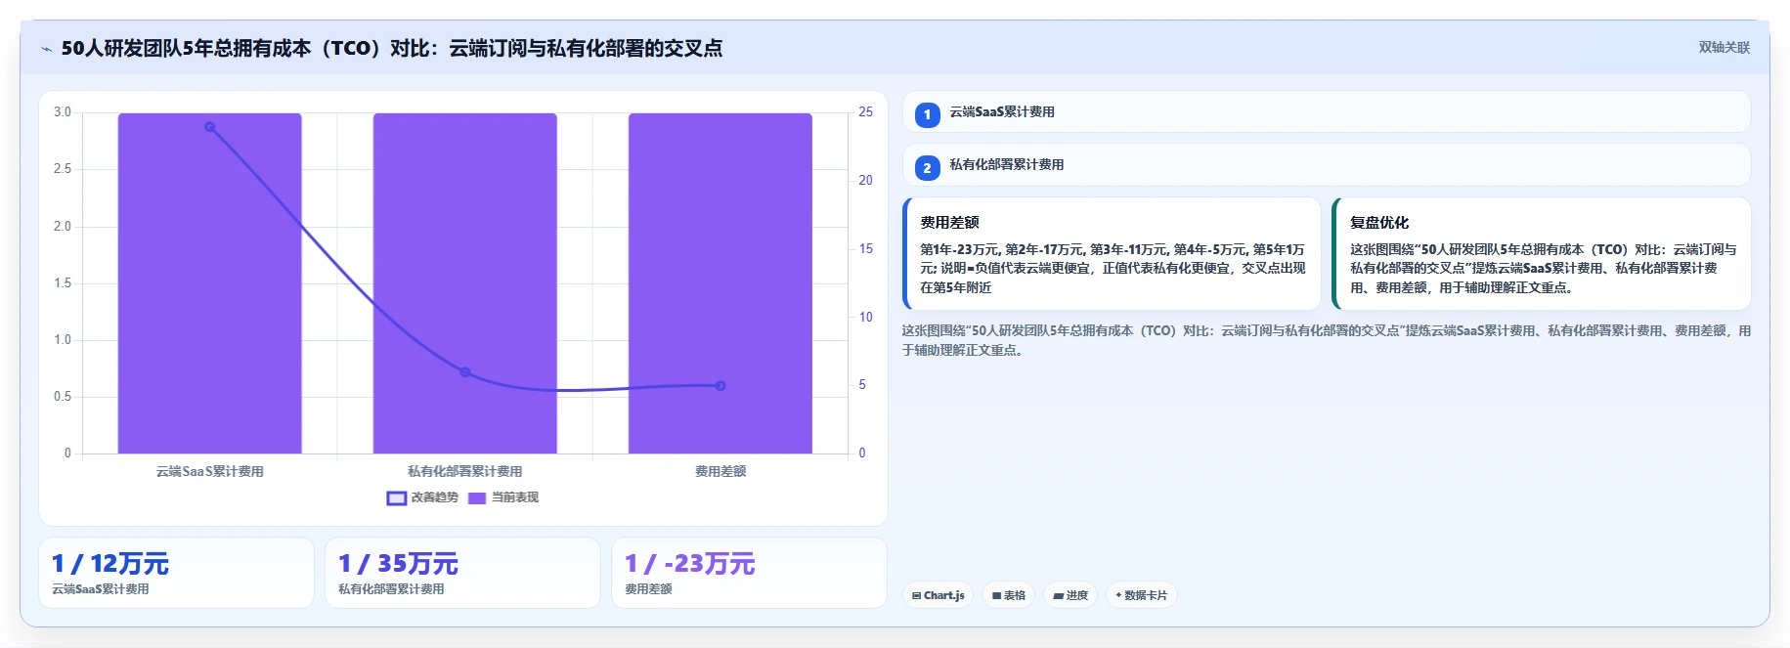Select the 数据卡片 tag

(1141, 595)
